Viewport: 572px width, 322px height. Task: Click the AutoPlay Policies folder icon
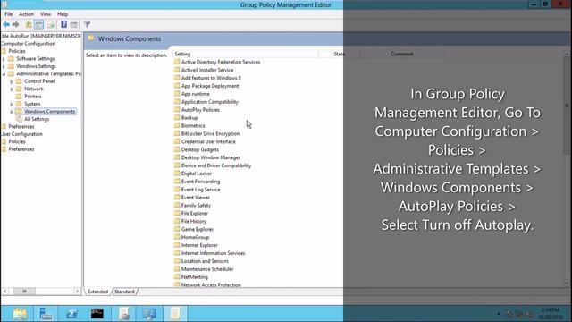(x=177, y=109)
